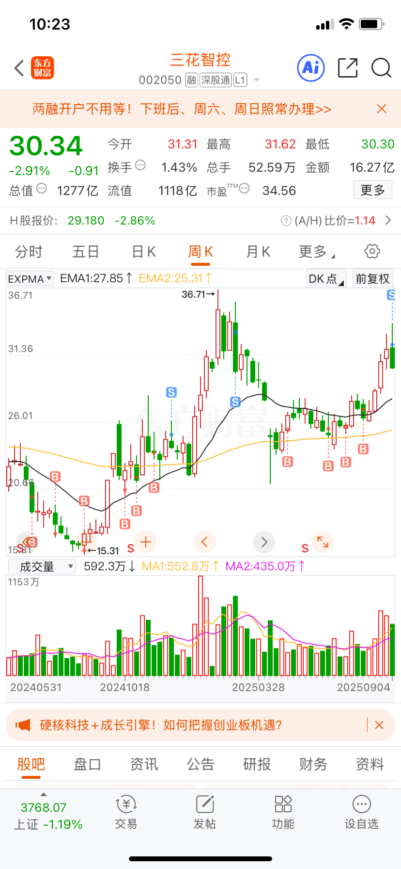Switch to the 资讯 tab
The height and width of the screenshot is (869, 401).
click(144, 764)
